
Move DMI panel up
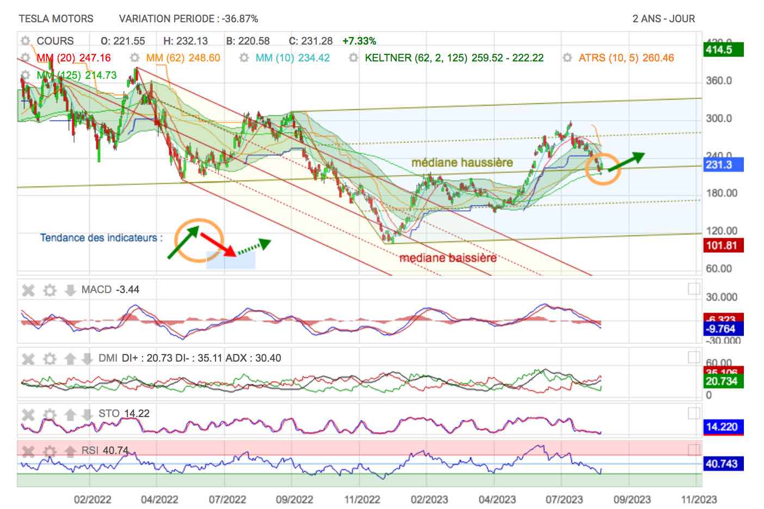tap(70, 358)
